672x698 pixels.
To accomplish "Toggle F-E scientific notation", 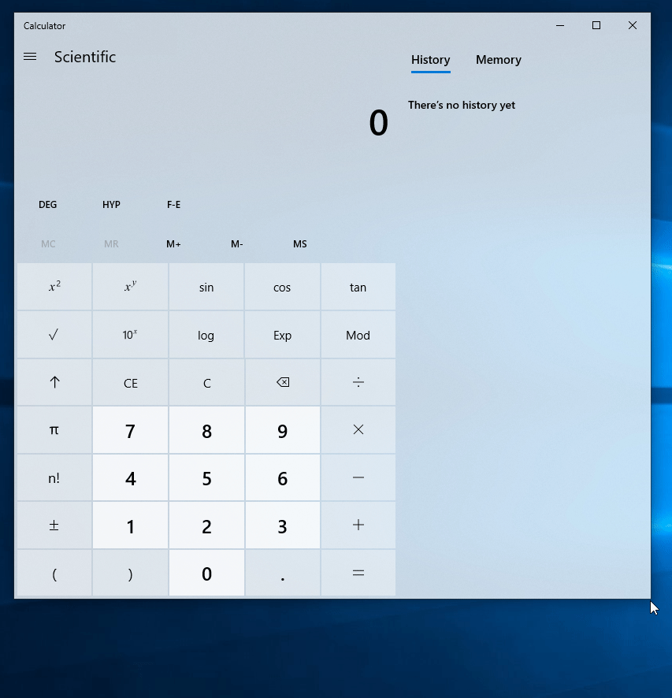I will 174,205.
